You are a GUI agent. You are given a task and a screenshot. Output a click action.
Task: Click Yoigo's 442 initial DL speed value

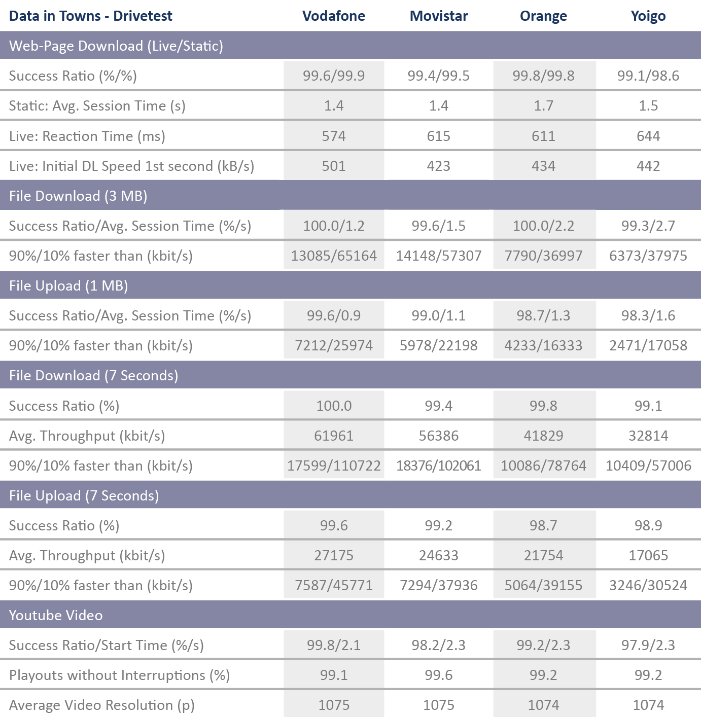[x=648, y=166]
